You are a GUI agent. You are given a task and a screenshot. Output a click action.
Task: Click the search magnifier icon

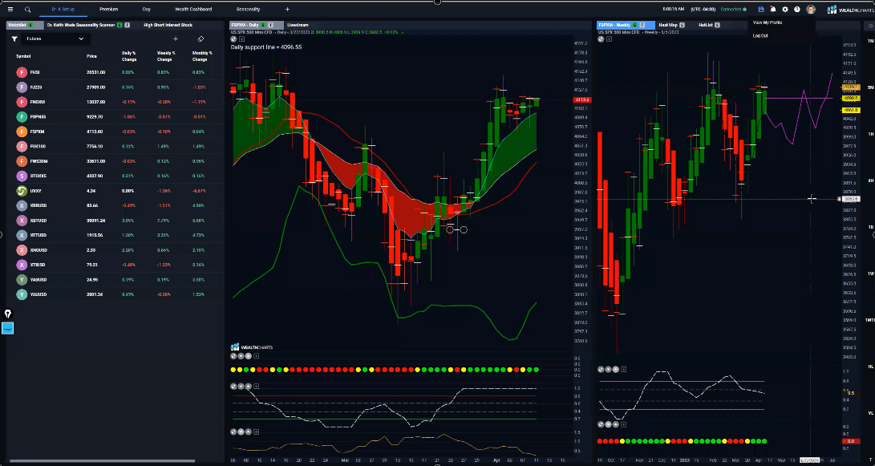click(x=28, y=10)
